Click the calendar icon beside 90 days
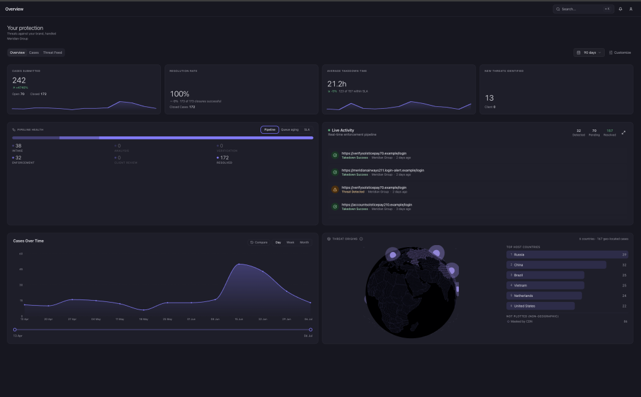Screen dimensions: 641x397 point(578,53)
